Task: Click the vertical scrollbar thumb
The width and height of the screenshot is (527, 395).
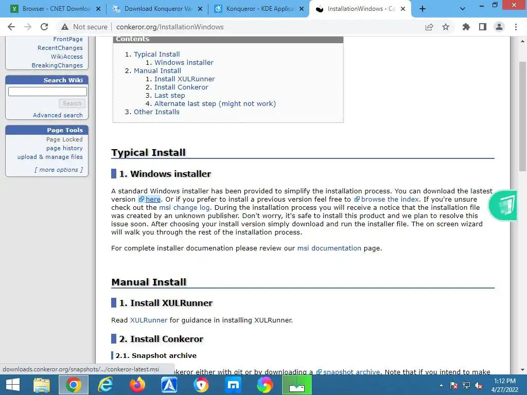Action: tap(522, 117)
